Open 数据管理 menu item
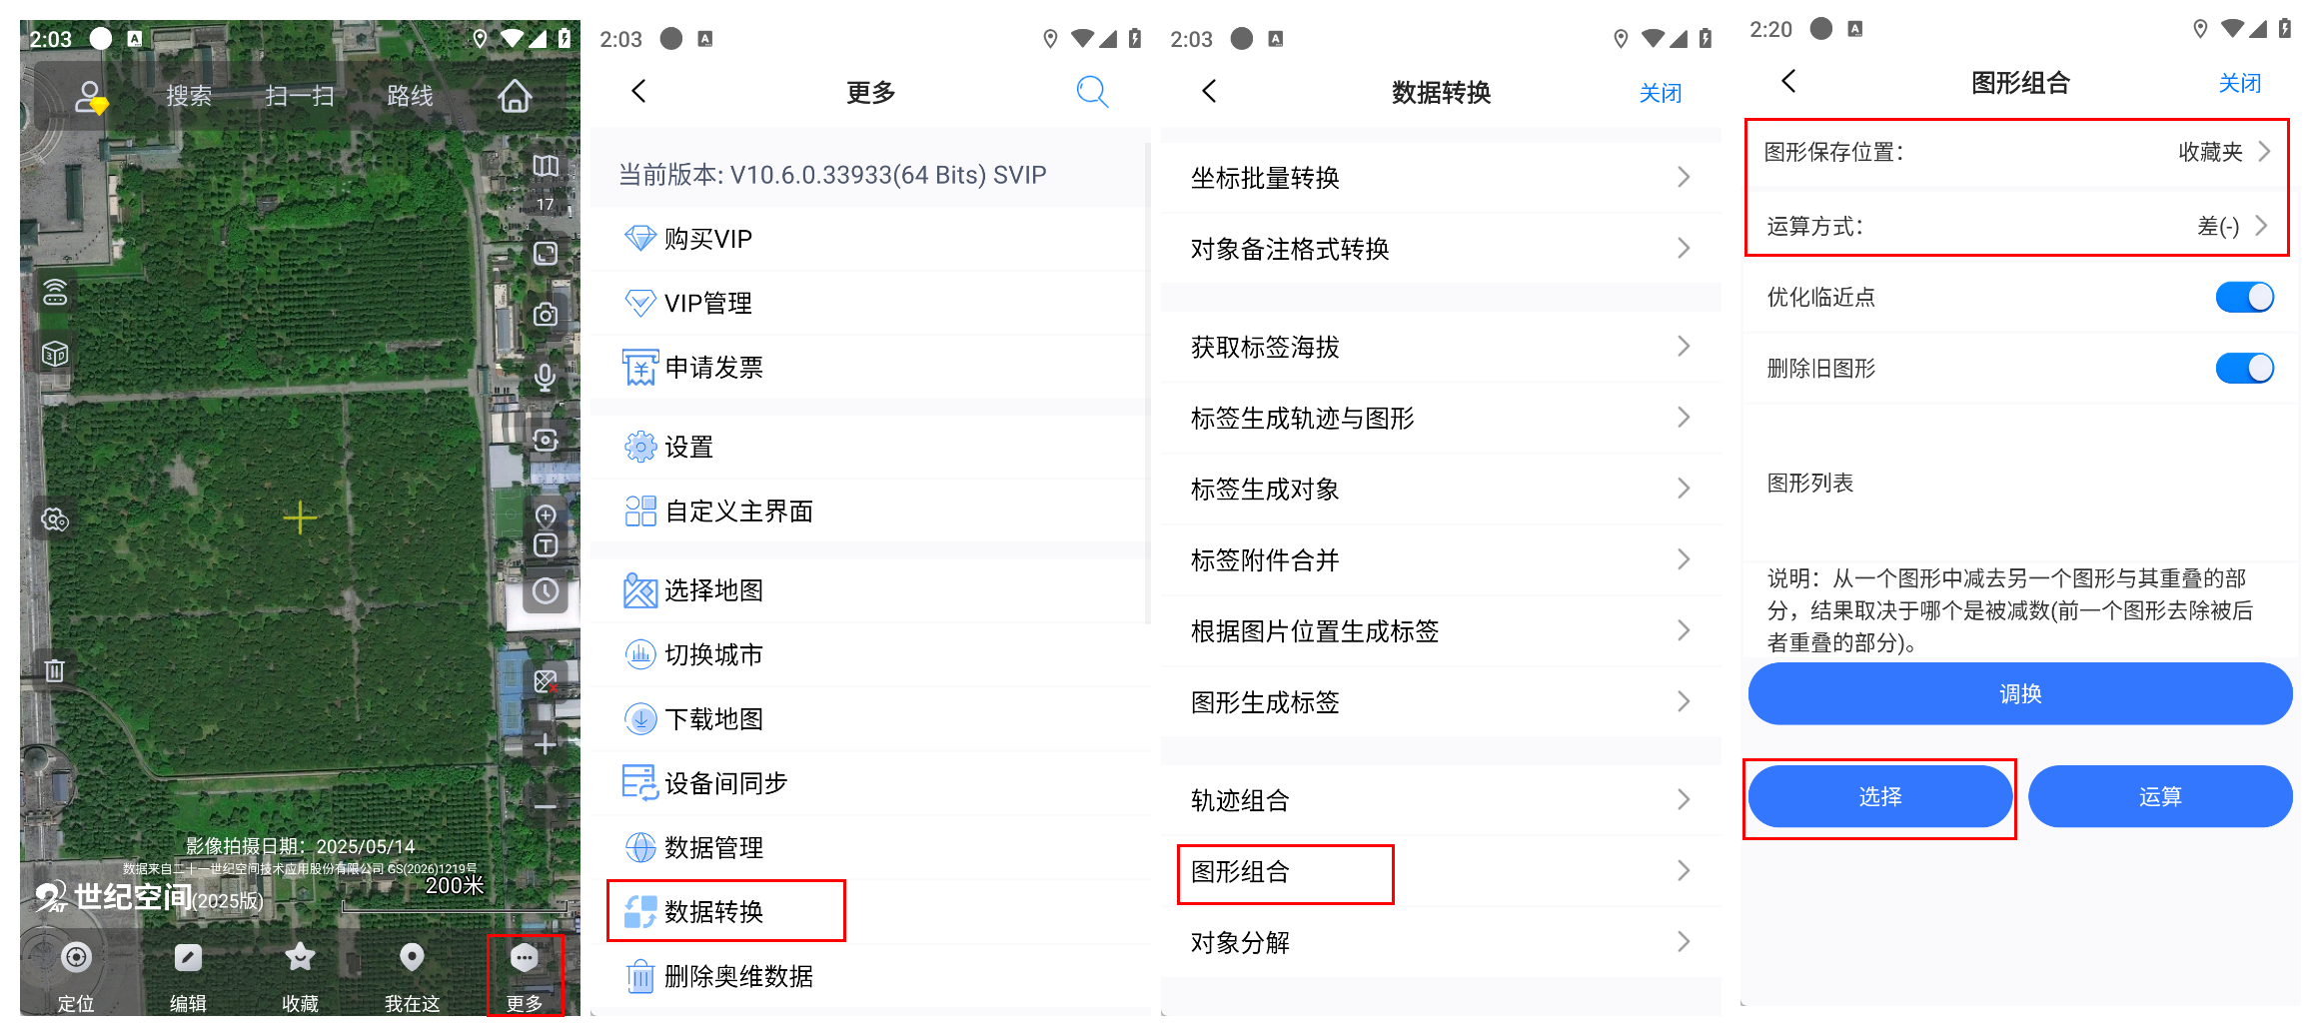The width and height of the screenshot is (2311, 1036). [x=869, y=847]
